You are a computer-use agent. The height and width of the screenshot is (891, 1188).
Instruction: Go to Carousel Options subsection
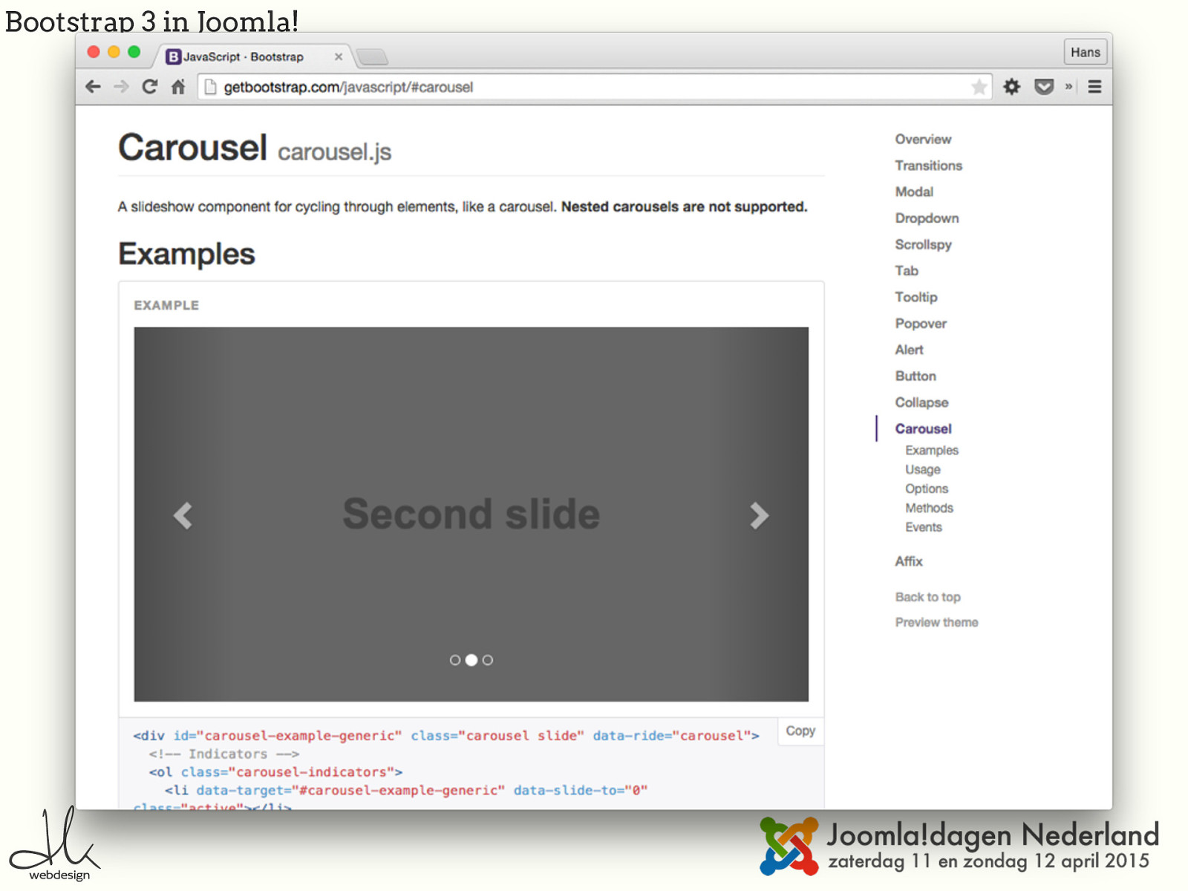927,489
